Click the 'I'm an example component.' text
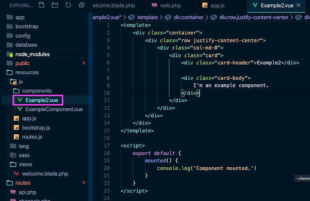Image resolution: width=310 pixels, height=201 pixels. pos(231,85)
